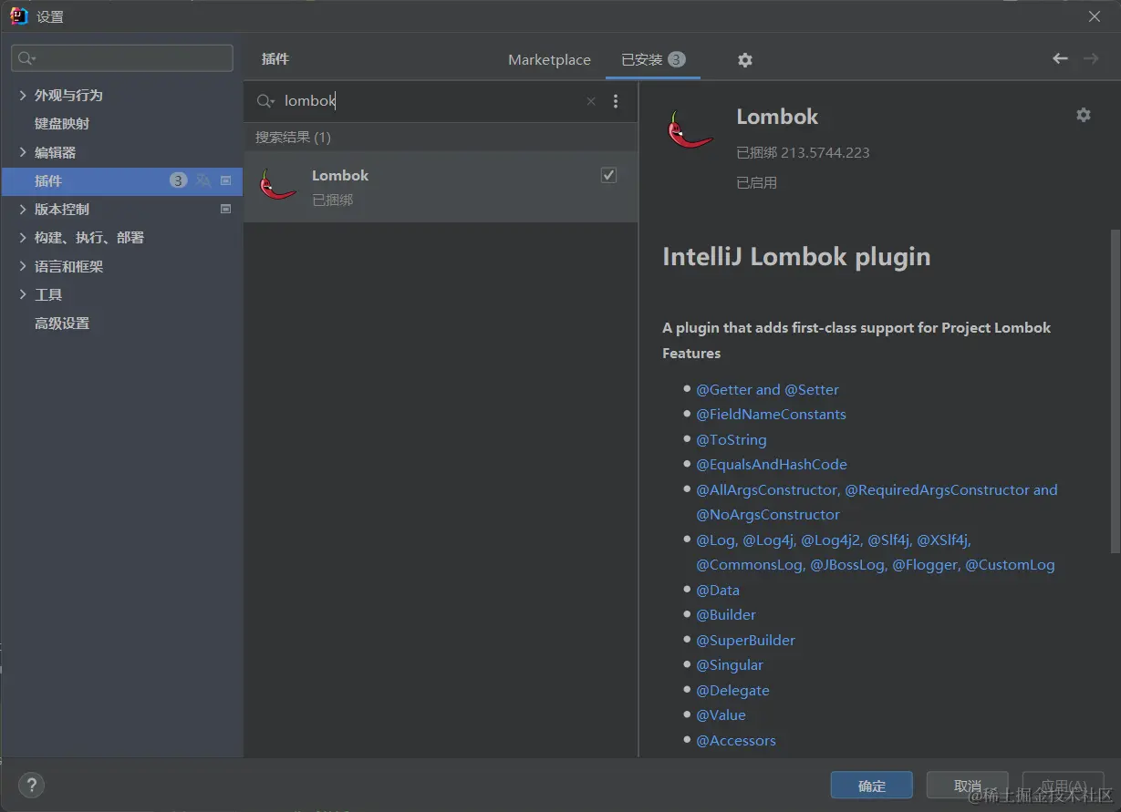
Task: Switch to the 已安装 tab
Action: [x=652, y=59]
